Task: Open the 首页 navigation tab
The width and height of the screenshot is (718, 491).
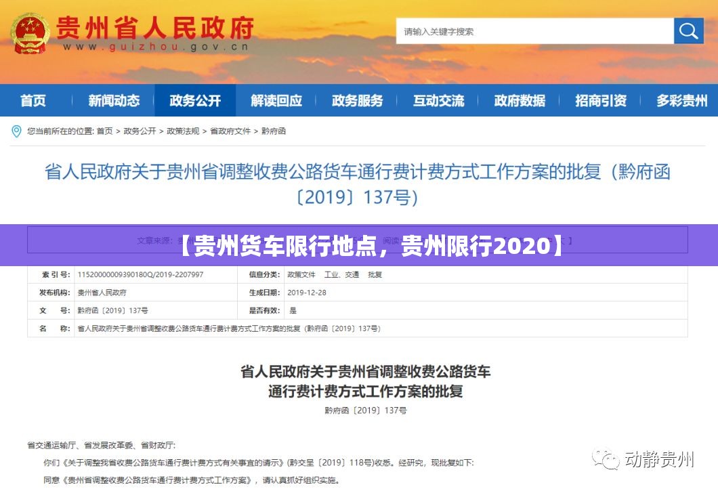Action: click(33, 100)
